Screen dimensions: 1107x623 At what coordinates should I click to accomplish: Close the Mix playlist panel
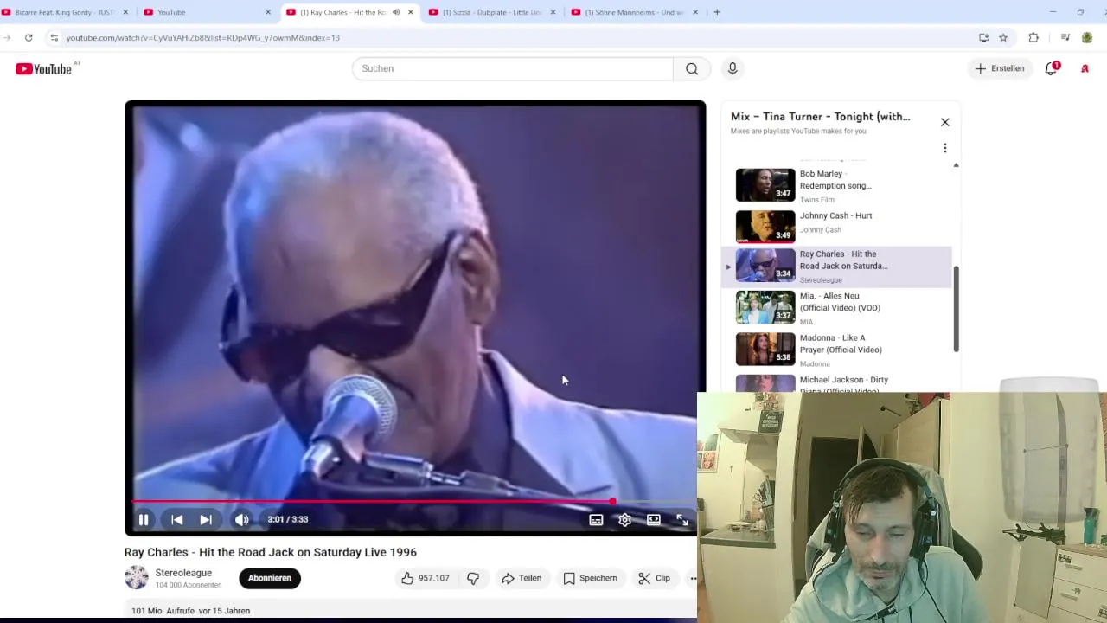pyautogui.click(x=944, y=122)
